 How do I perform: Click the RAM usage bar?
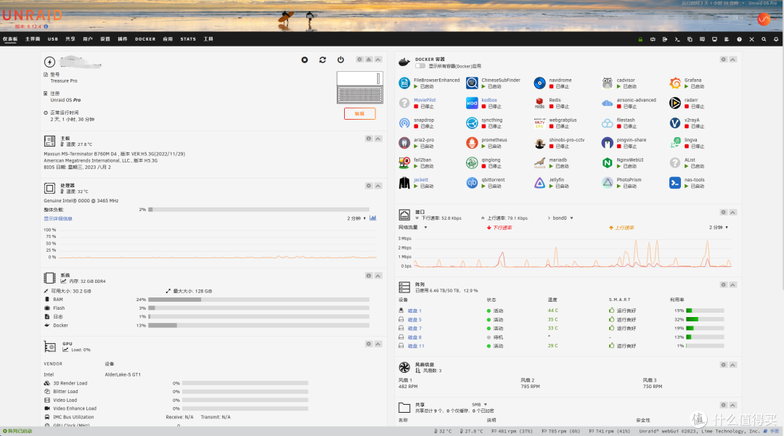pyautogui.click(x=258, y=300)
